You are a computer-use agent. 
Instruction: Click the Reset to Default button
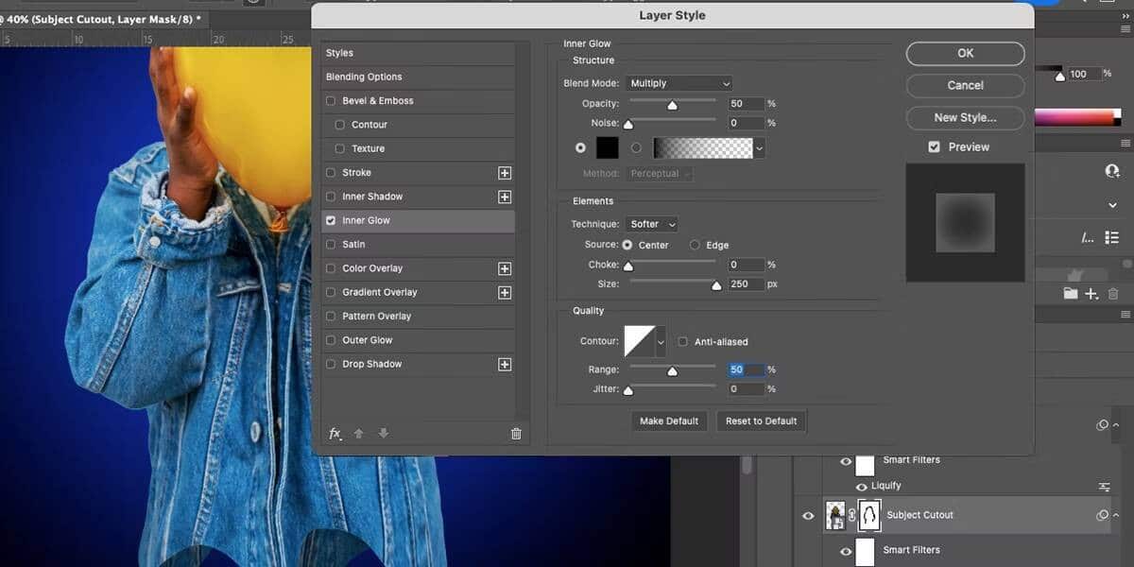pos(761,421)
